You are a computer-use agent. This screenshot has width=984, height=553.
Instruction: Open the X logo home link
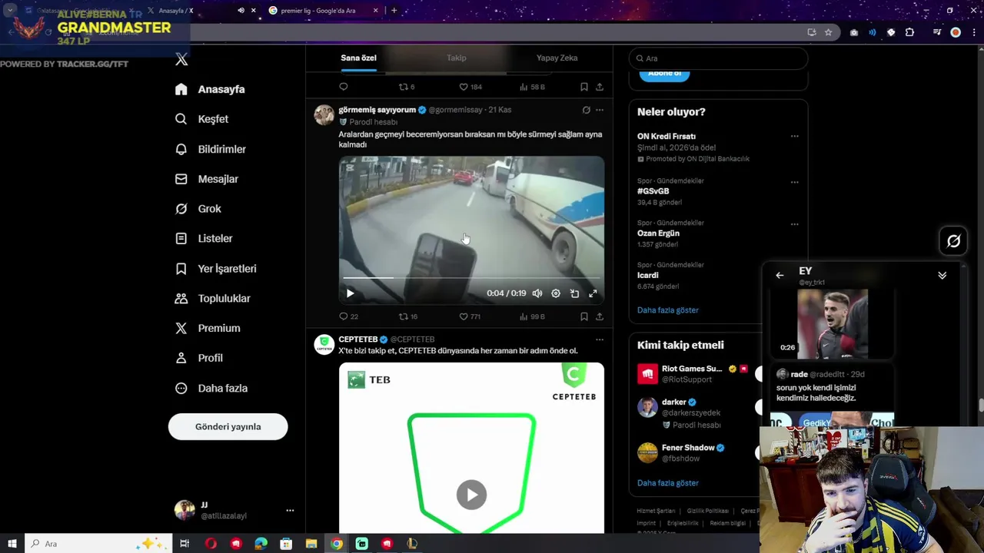click(181, 59)
